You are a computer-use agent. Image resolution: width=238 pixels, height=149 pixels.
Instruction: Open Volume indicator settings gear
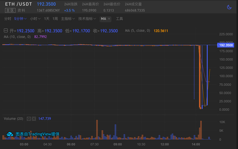(29, 119)
